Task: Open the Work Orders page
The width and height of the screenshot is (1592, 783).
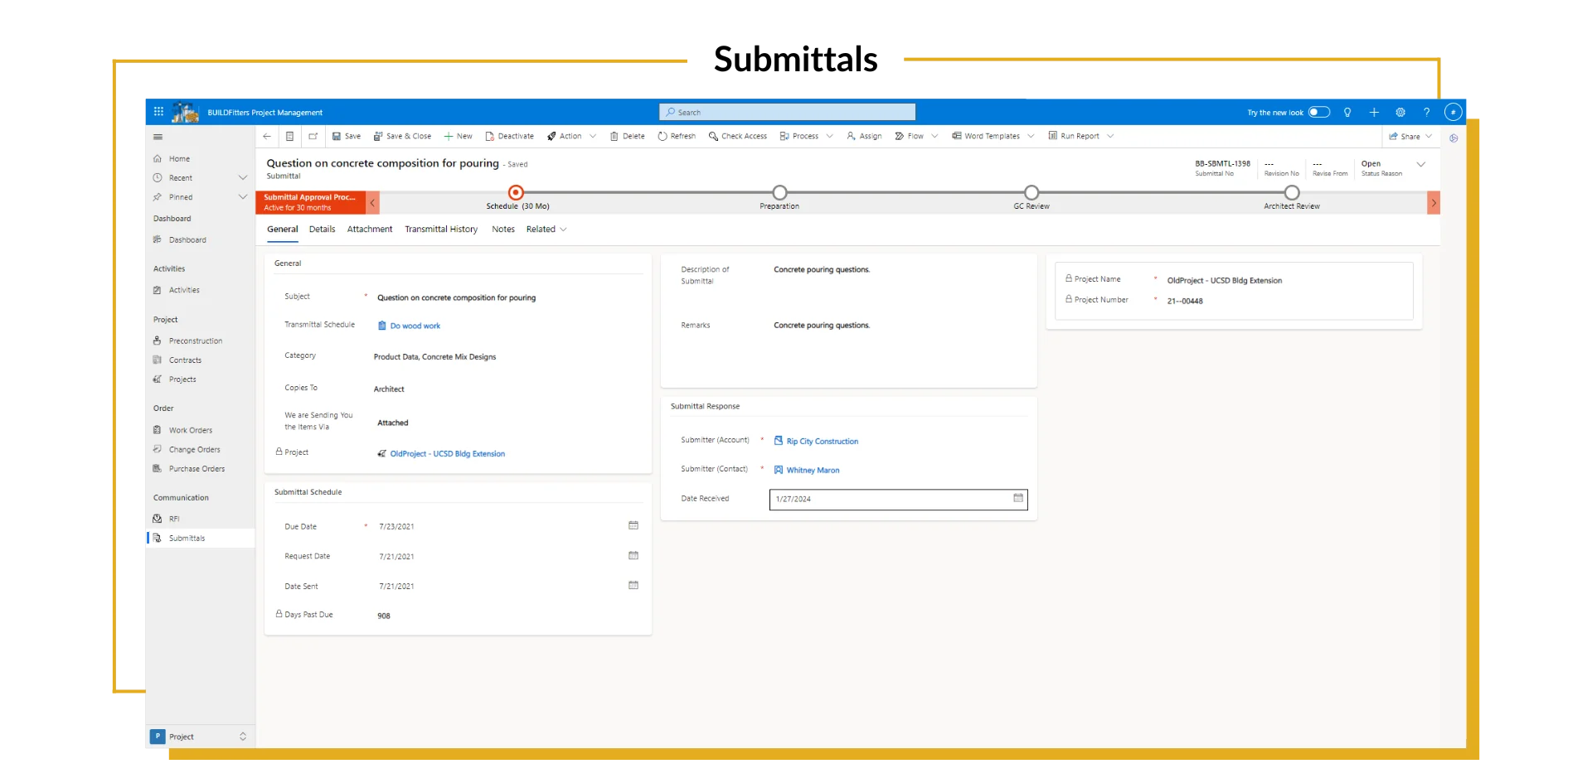Action: point(190,429)
